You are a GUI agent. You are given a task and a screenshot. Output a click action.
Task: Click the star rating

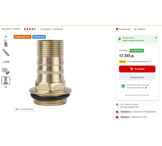[x=30, y=29]
